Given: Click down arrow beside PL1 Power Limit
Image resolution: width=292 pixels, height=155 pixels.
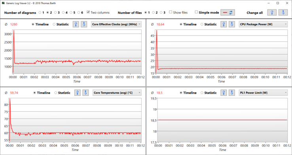Looking at the screenshot, I should pyautogui.click(x=232, y=93).
